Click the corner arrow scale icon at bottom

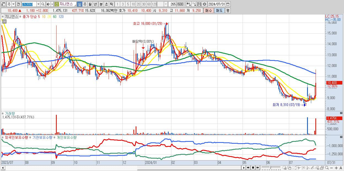click(299, 168)
